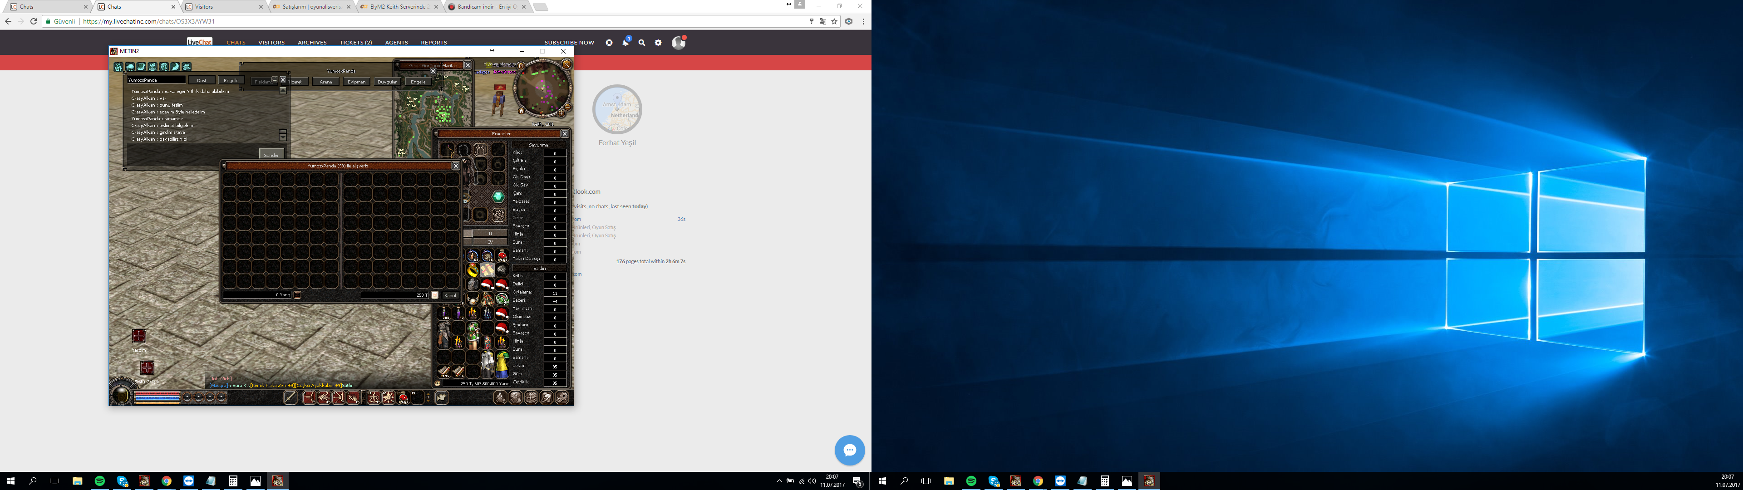Click the chest inventory icon in game taskbar
1743x490 pixels.
[x=531, y=397]
